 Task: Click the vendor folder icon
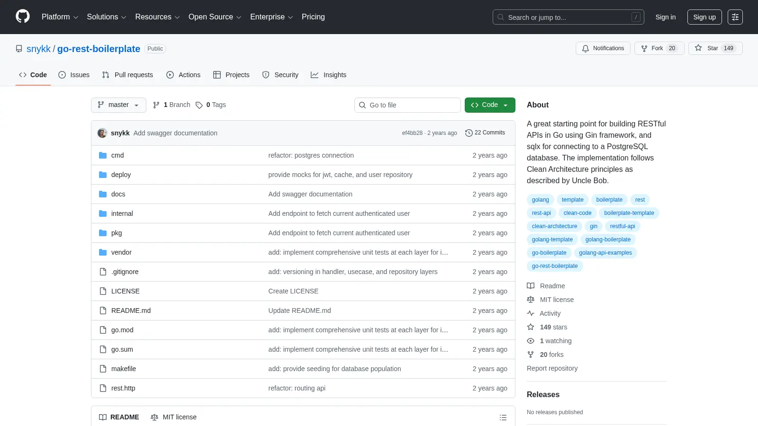[x=103, y=252]
